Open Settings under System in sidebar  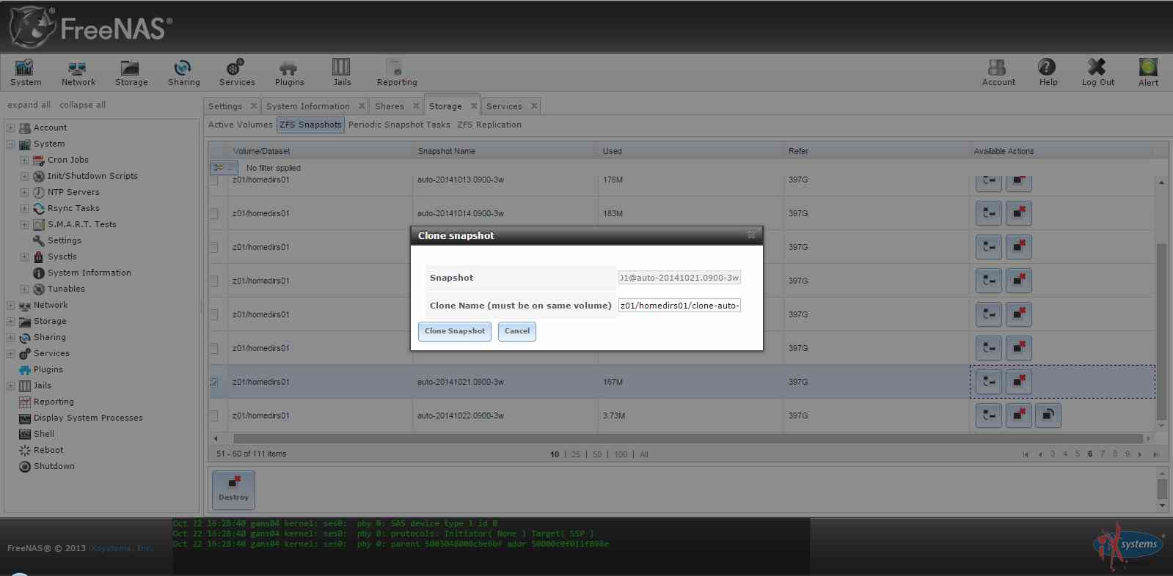(x=64, y=240)
